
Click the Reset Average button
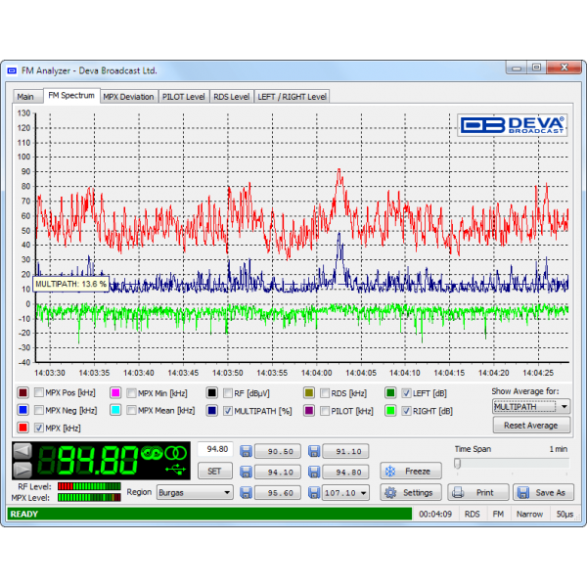tap(531, 426)
